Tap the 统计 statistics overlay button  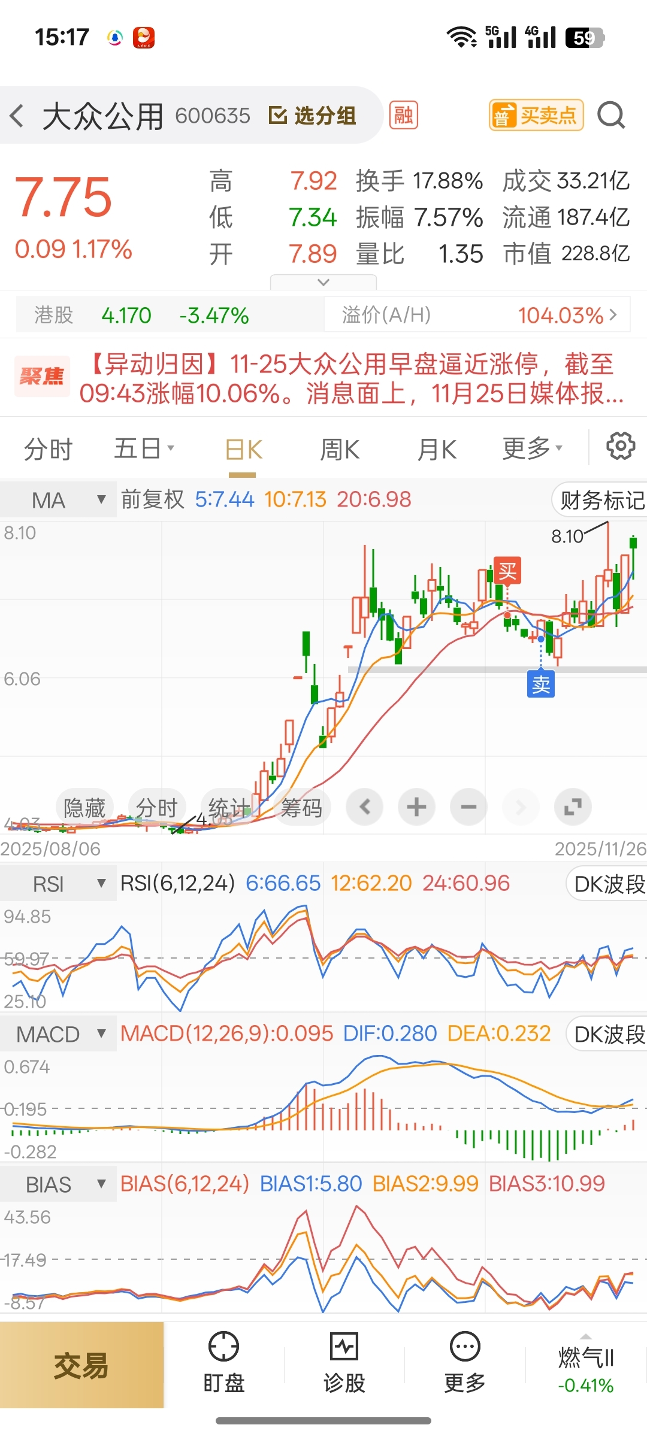pyautogui.click(x=229, y=808)
